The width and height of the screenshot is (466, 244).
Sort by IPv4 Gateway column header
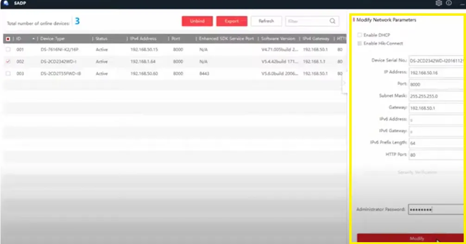pos(316,38)
